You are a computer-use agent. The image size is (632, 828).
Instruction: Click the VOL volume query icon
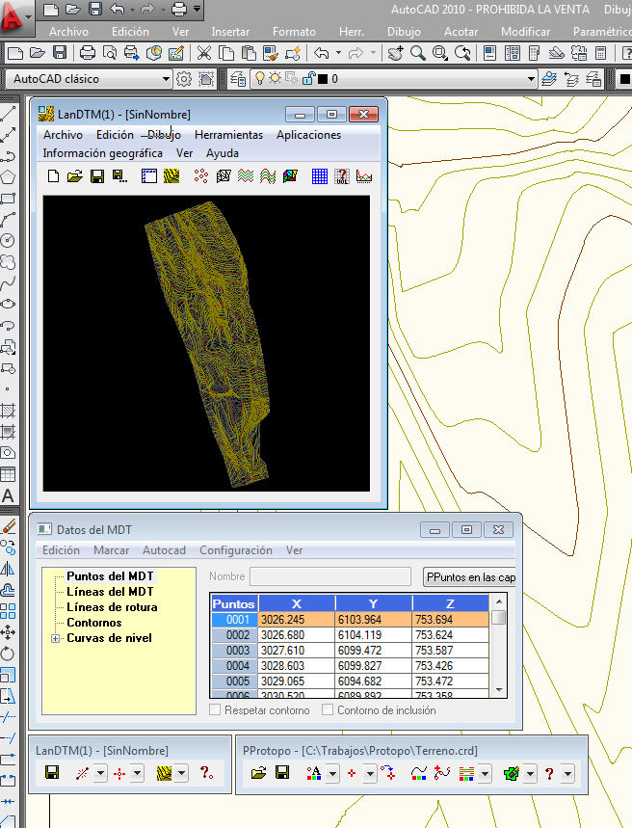[342, 175]
